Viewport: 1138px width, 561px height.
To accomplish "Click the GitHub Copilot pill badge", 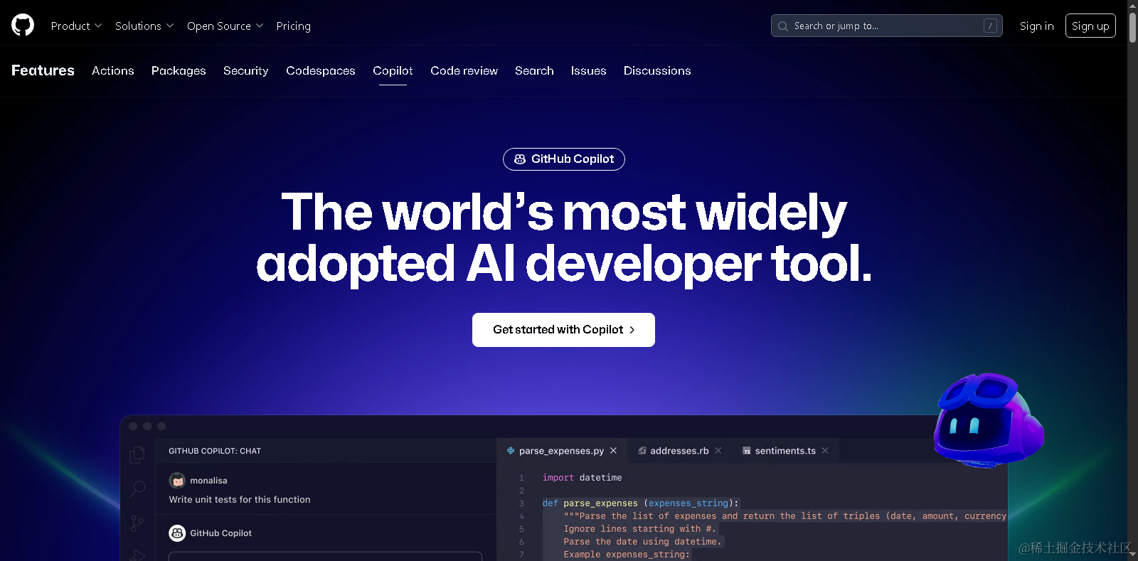I will 564,159.
